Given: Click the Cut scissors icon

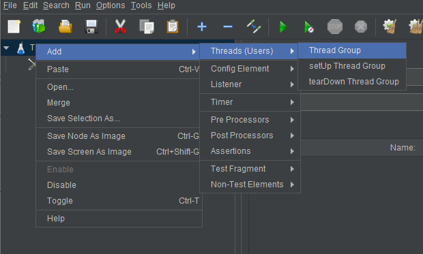Looking at the screenshot, I should 120,27.
